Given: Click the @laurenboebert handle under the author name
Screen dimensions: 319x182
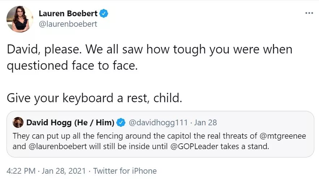Looking at the screenshot, I should point(68,24).
